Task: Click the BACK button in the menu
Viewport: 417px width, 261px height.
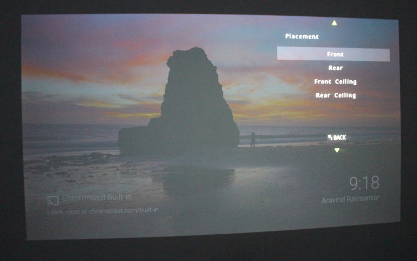Action: [336, 137]
